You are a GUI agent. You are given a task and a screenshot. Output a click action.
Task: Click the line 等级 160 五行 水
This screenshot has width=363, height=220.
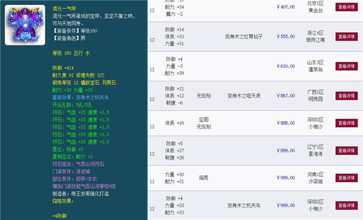pos(71,53)
